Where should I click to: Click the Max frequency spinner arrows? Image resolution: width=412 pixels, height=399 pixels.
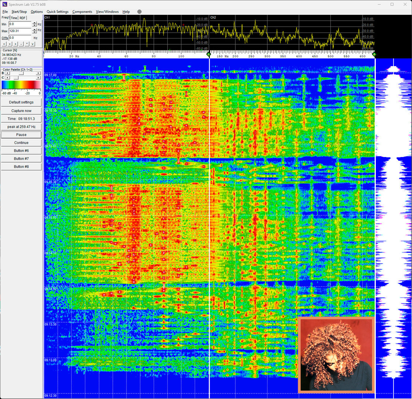pyautogui.click(x=34, y=31)
